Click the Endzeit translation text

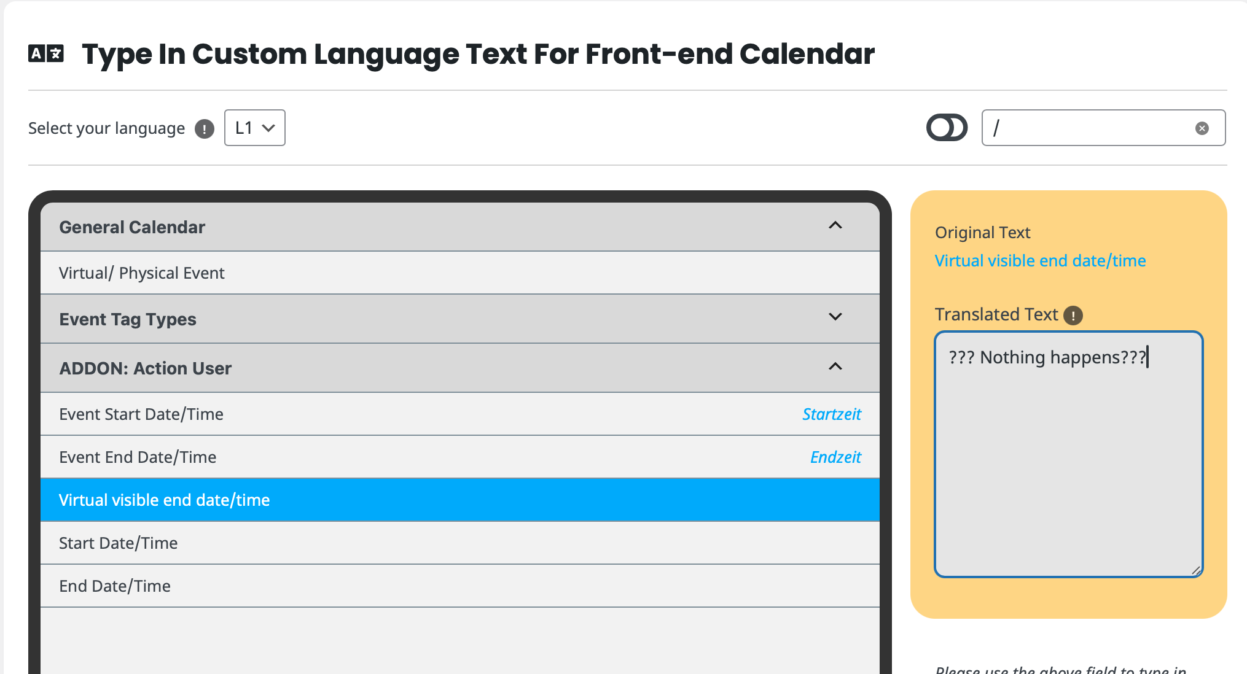(835, 457)
